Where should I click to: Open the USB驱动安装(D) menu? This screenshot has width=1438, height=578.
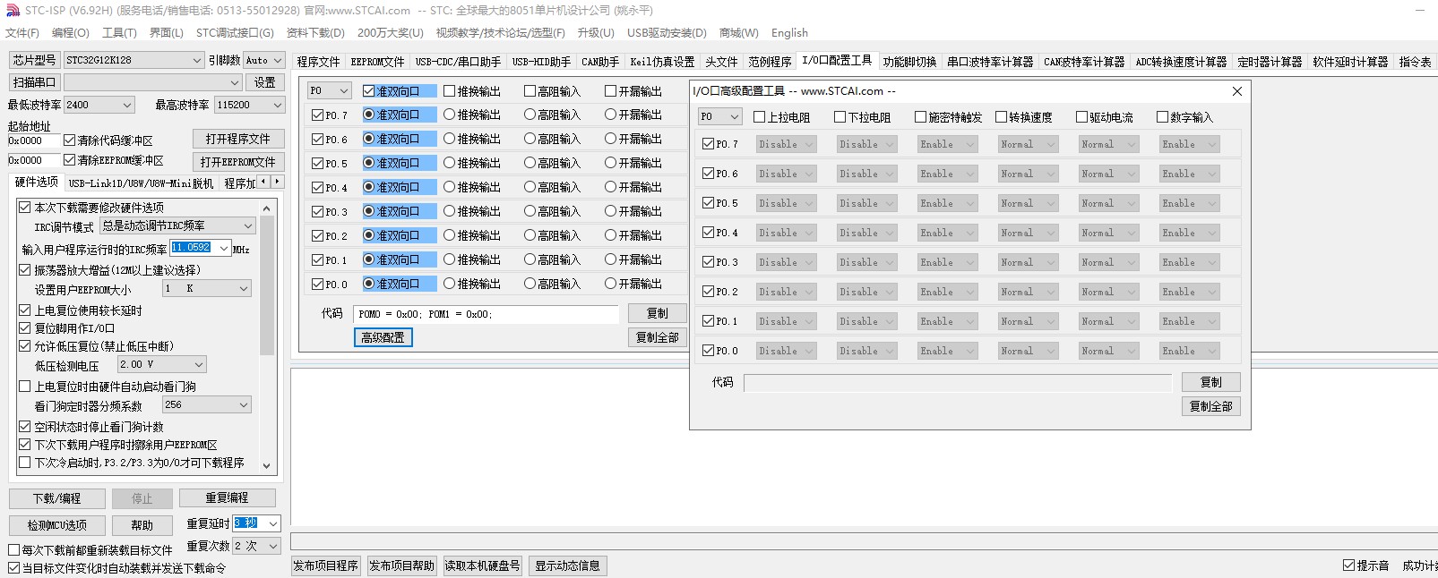click(667, 33)
